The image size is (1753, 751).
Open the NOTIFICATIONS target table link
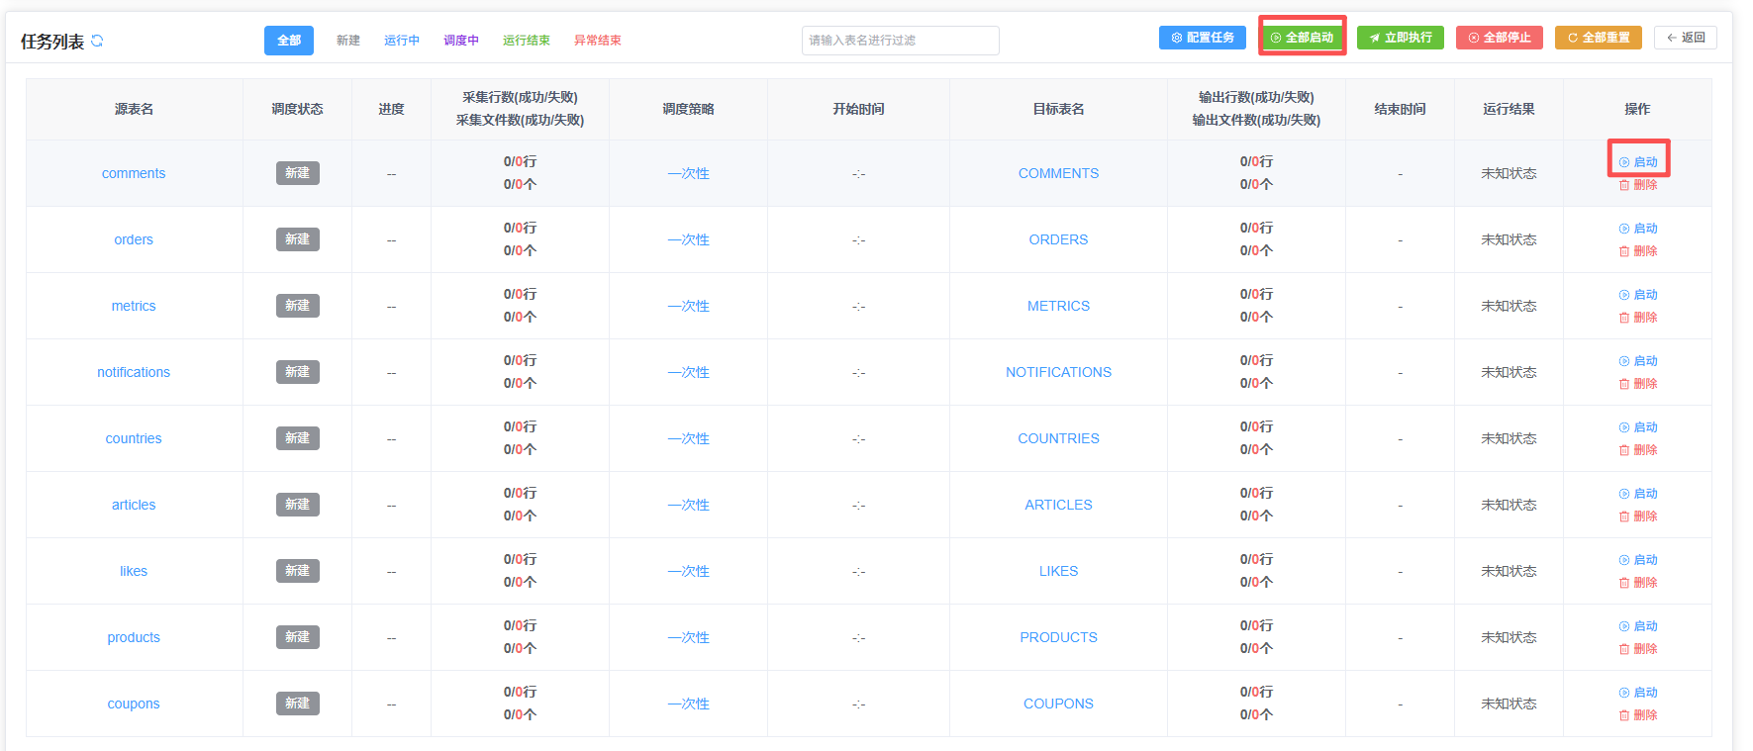[1058, 372]
